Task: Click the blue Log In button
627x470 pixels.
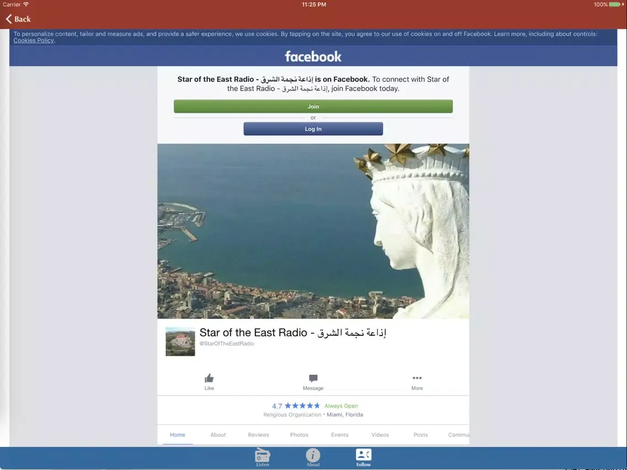Action: 313,129
